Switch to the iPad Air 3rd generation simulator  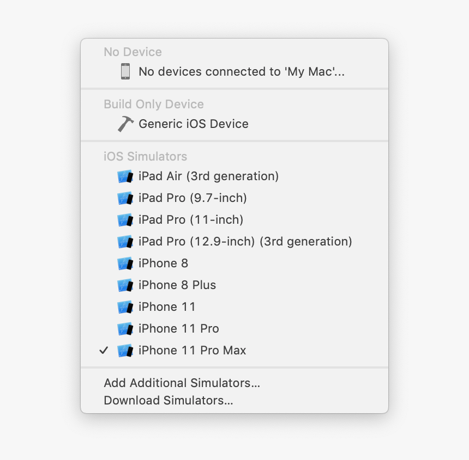pyautogui.click(x=207, y=176)
